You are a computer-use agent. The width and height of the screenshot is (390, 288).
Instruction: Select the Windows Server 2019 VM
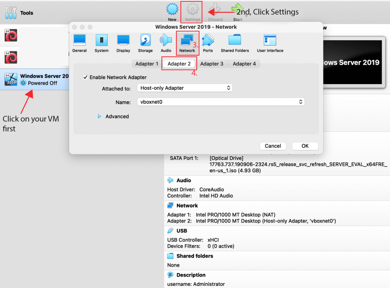(x=35, y=80)
